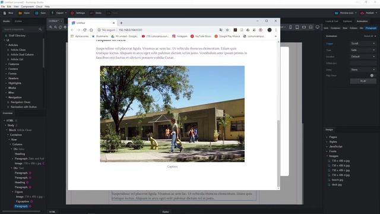Switch to the Animation tab
The height and width of the screenshot is (214, 380).
tap(362, 21)
